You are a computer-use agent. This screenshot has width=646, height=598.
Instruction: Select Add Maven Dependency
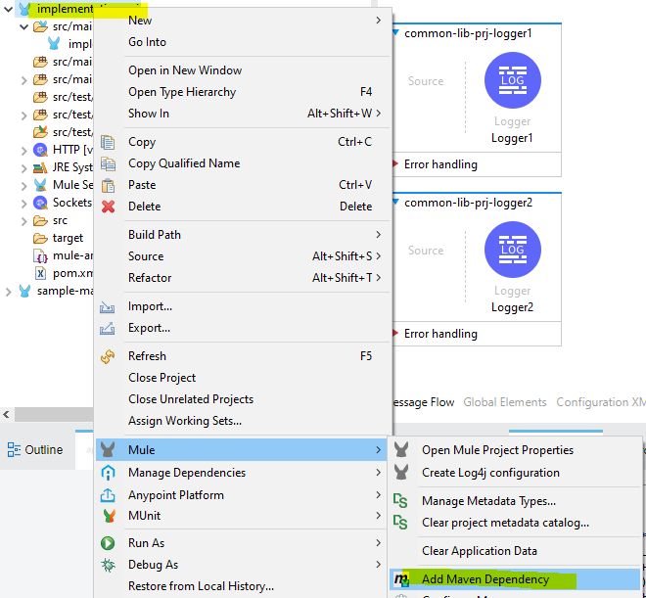pyautogui.click(x=515, y=579)
